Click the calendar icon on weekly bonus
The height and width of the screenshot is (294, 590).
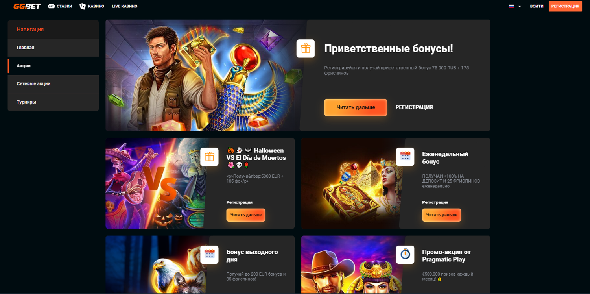(405, 157)
